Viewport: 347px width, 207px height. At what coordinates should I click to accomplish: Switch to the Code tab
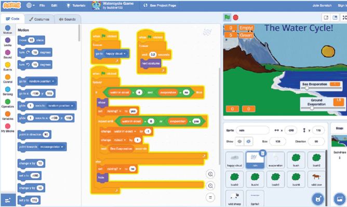pos(12,19)
